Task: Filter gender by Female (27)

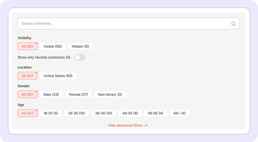Action: click(x=78, y=95)
